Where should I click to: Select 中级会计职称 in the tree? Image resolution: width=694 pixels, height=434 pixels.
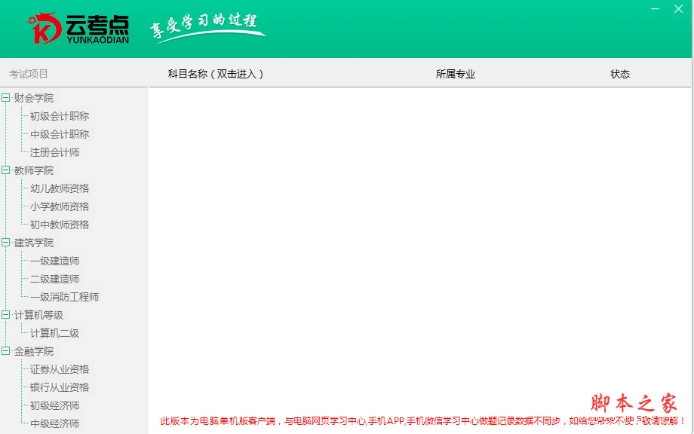[x=60, y=134]
